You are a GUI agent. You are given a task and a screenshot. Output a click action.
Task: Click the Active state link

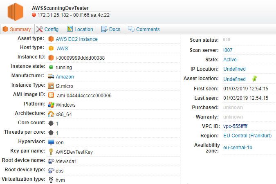point(230,60)
